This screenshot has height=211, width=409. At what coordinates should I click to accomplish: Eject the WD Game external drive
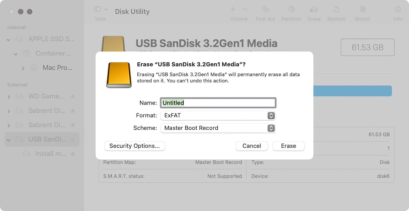pos(73,96)
